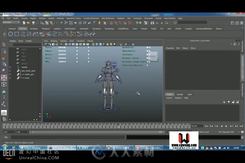The image size is (245, 163).
Task: Activate the Move tool (cone icon)
Action: pyautogui.click(x=4, y=65)
